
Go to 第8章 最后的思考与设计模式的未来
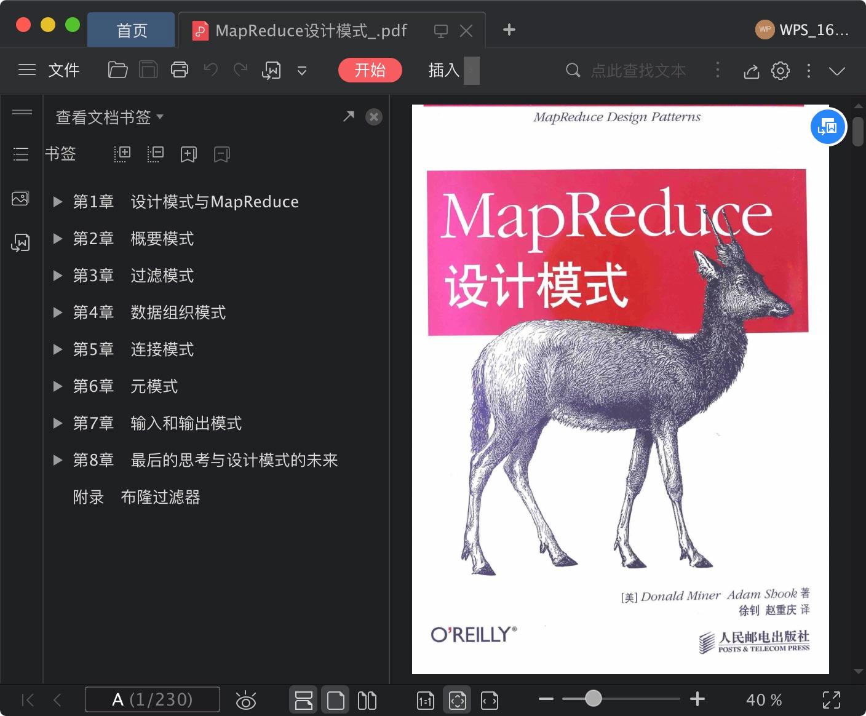click(205, 460)
